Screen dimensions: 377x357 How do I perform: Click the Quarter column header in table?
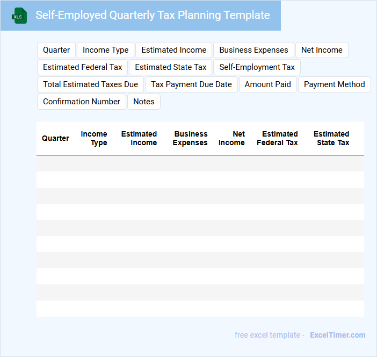tap(55, 138)
